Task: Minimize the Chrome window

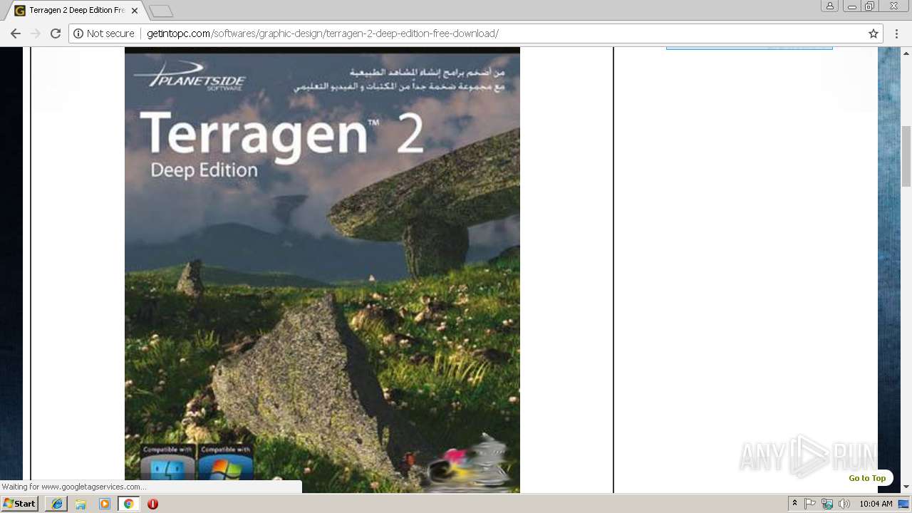Action: 851,6
